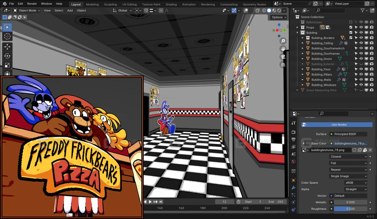Switch to the Shading workspace tab
Image resolution: width=377 pixels, height=219 pixels.
pyautogui.click(x=171, y=4)
